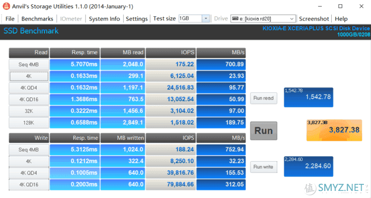Open the Test size dropdown arrow
Screen dimensions: 371x198
pyautogui.click(x=206, y=18)
